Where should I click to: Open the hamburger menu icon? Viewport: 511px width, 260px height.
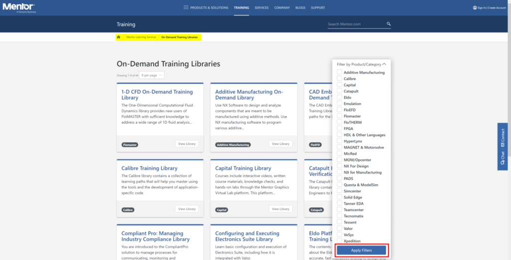click(x=186, y=7)
